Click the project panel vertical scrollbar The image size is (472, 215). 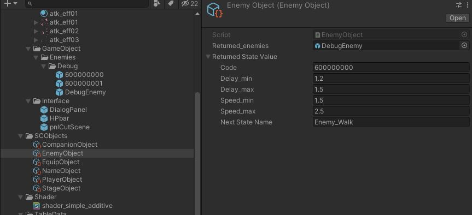[x=197, y=153]
